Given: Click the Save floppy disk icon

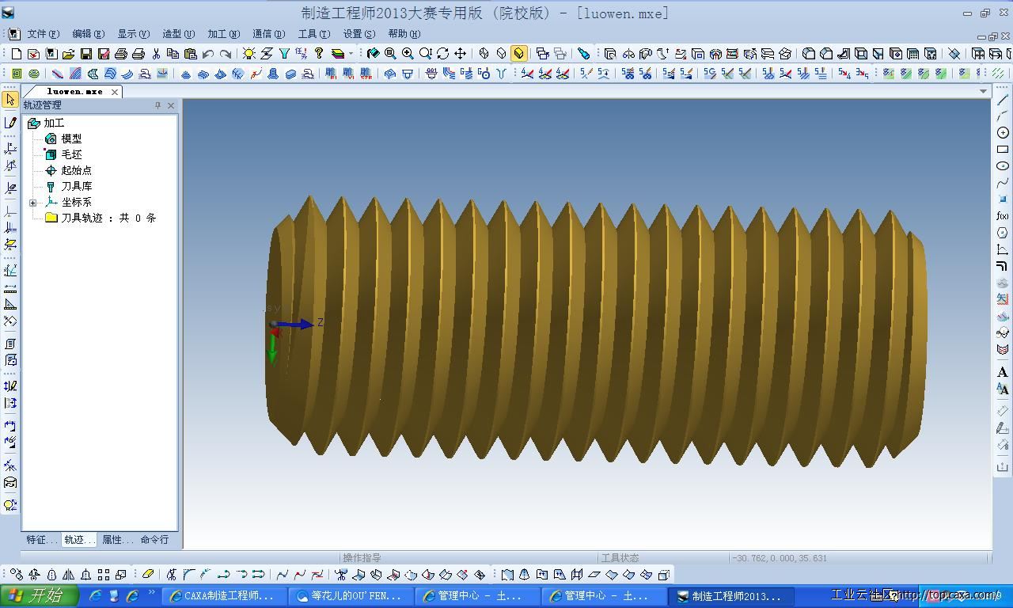Looking at the screenshot, I should [86, 54].
